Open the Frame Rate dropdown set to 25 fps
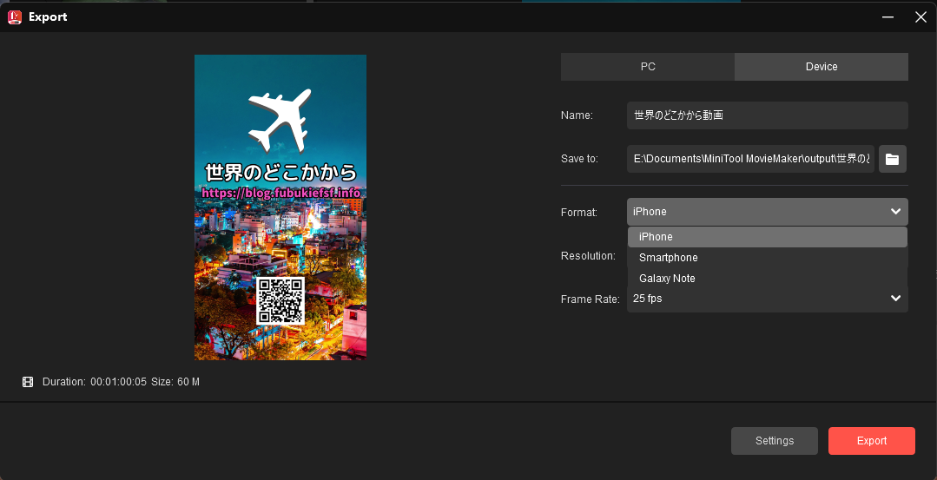This screenshot has height=480, width=937. 768,299
